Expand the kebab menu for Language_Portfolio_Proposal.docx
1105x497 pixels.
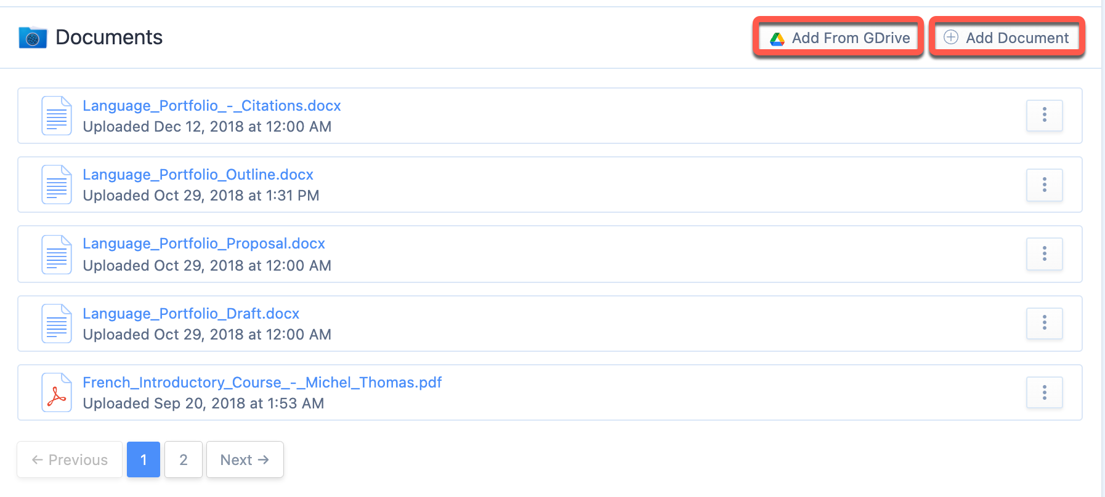pyautogui.click(x=1044, y=253)
